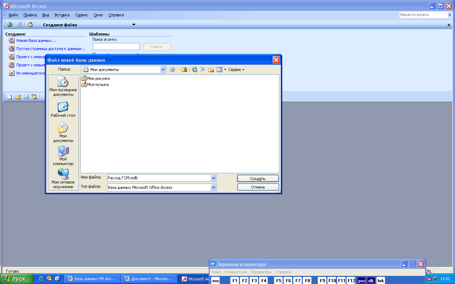Viewport: 455px width, 284px height.
Task: Click the Views icon in dialog toolbar
Action: tap(219, 70)
